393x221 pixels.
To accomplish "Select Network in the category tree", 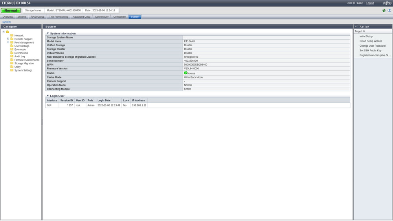I will point(19,36).
